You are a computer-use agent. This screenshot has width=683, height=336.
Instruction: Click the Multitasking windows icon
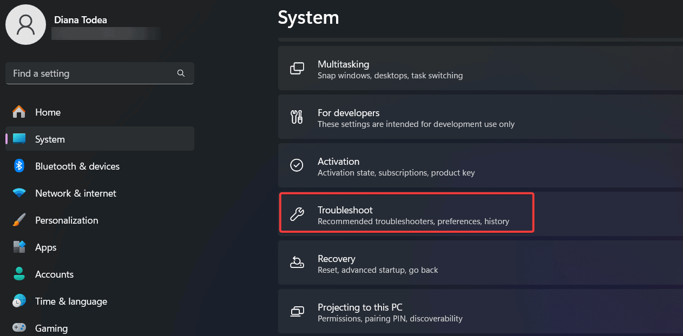(297, 69)
